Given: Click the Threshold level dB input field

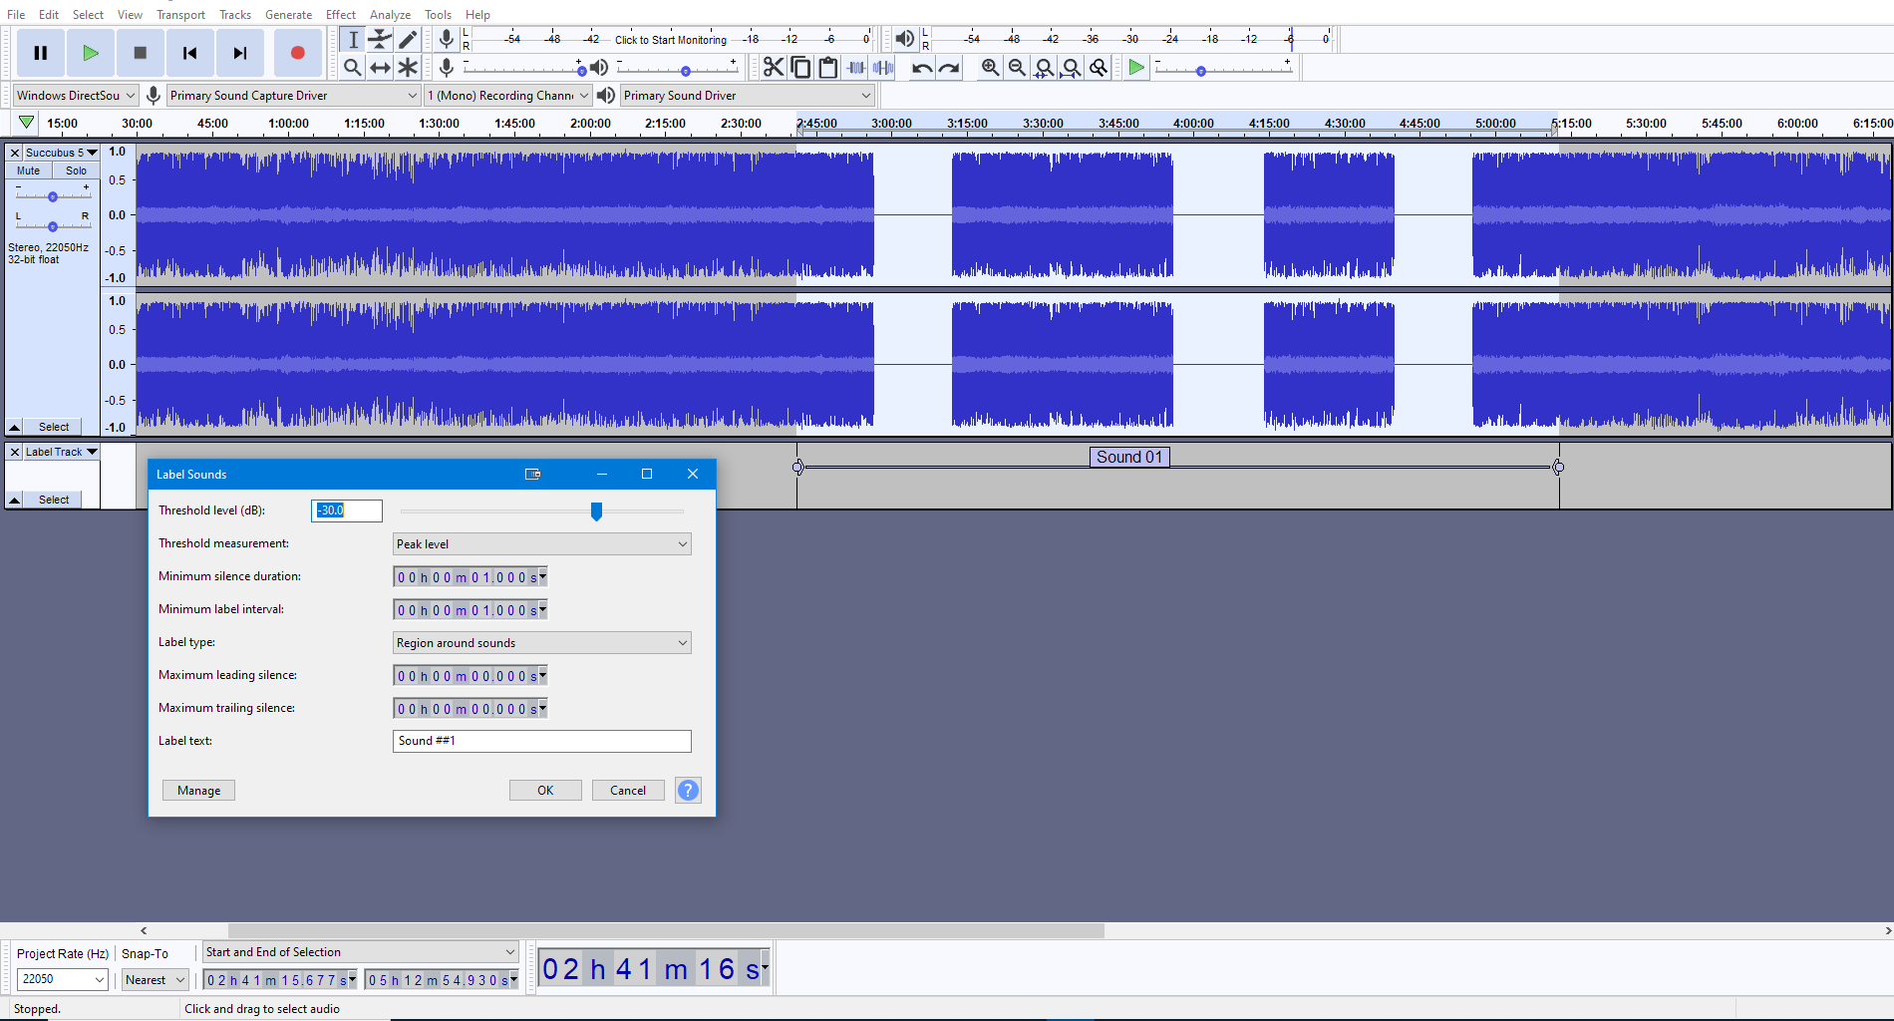Looking at the screenshot, I should pyautogui.click(x=347, y=510).
